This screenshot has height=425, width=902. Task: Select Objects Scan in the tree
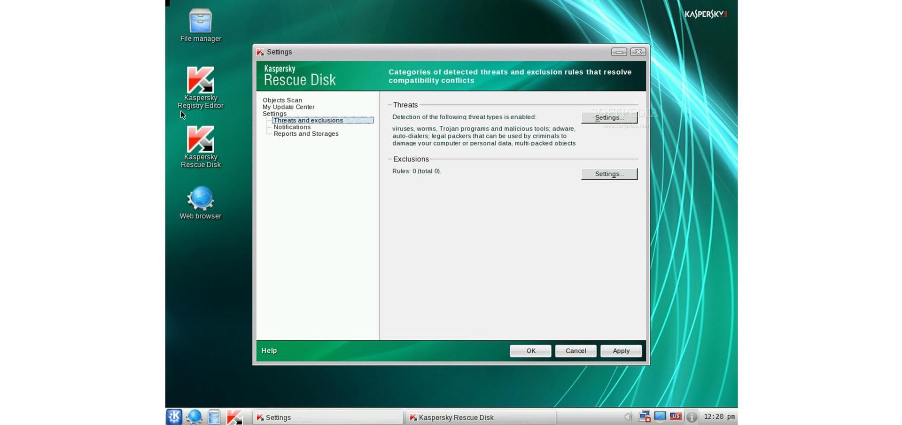click(282, 100)
